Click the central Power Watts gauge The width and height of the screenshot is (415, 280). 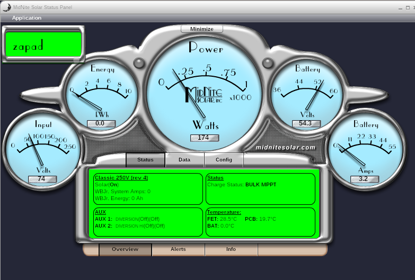pyautogui.click(x=206, y=90)
